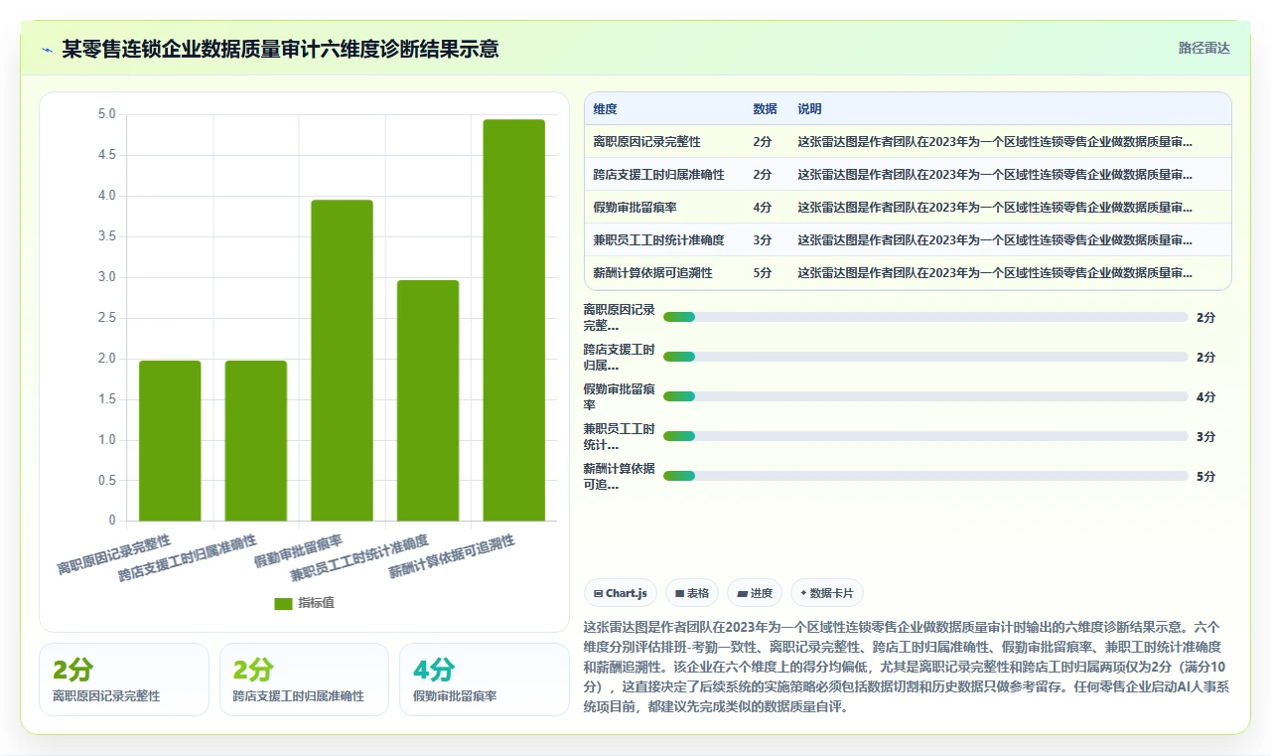1271x756 pixels.
Task: Click the 薪酬计算依据可追… progress bar
Action: click(x=925, y=476)
